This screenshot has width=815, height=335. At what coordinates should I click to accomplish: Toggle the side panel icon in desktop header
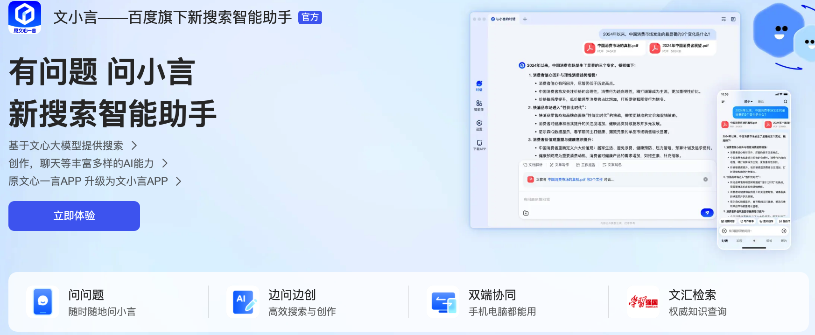pyautogui.click(x=733, y=19)
